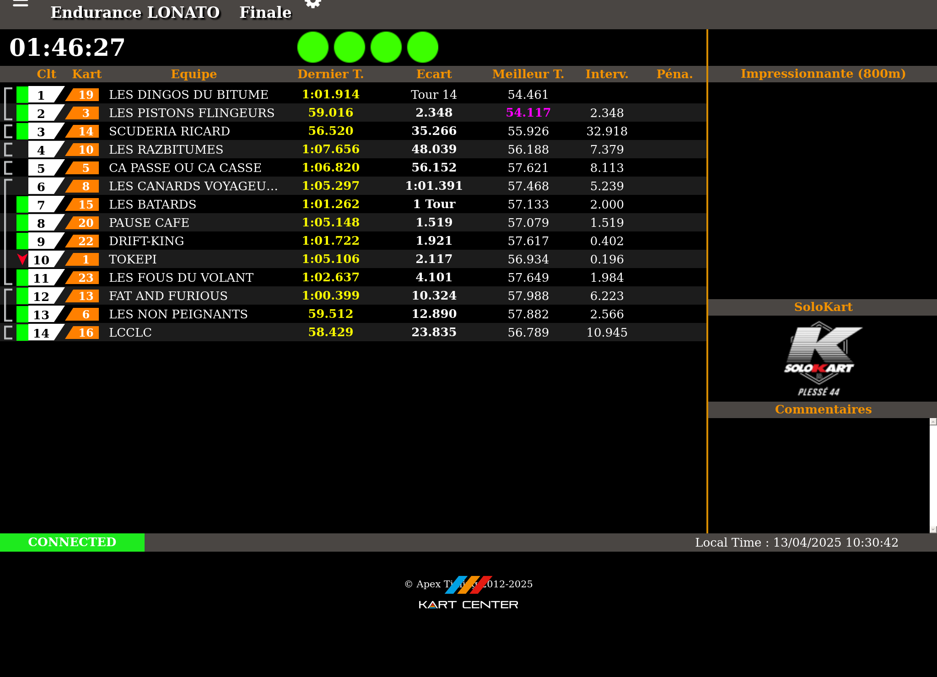Click the SoloKart Plessé 44 logo
This screenshot has width=937, height=677.
pos(822,359)
